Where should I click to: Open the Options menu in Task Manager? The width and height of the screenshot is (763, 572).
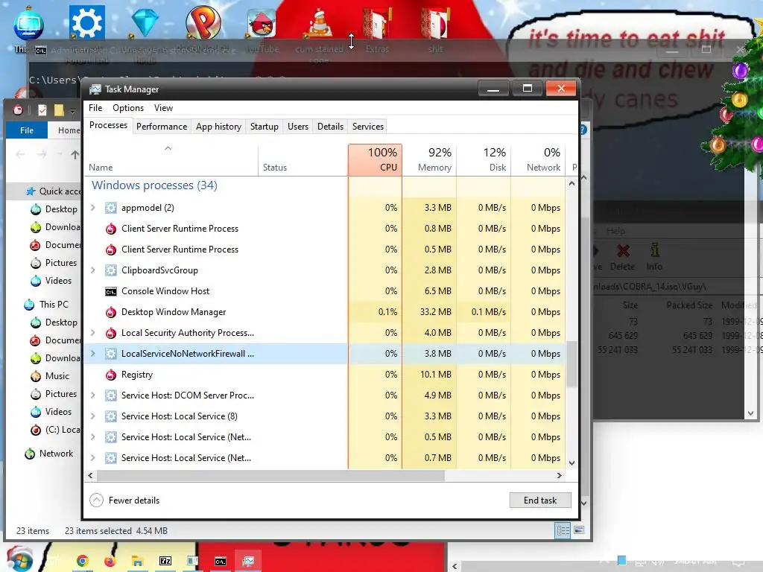pos(128,108)
